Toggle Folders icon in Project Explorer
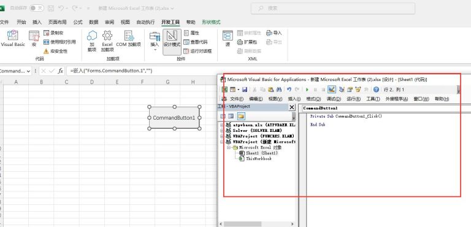 click(241, 116)
